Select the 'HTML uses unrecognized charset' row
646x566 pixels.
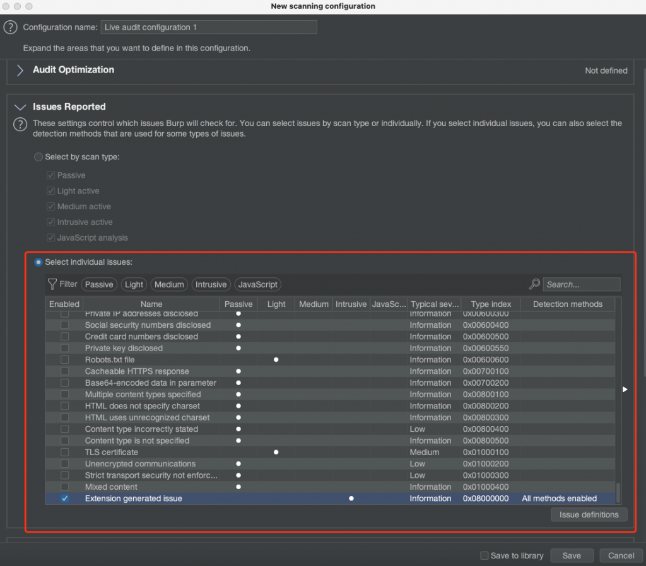pos(330,417)
